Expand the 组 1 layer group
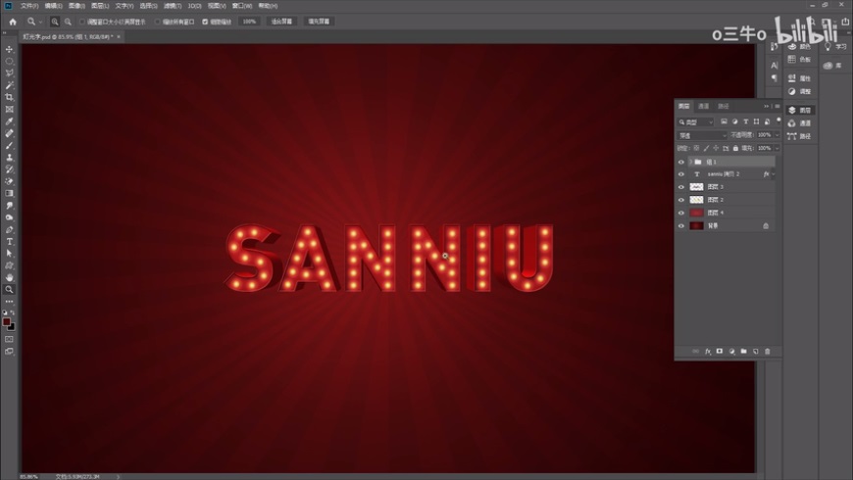853x480 pixels. pyautogui.click(x=689, y=162)
